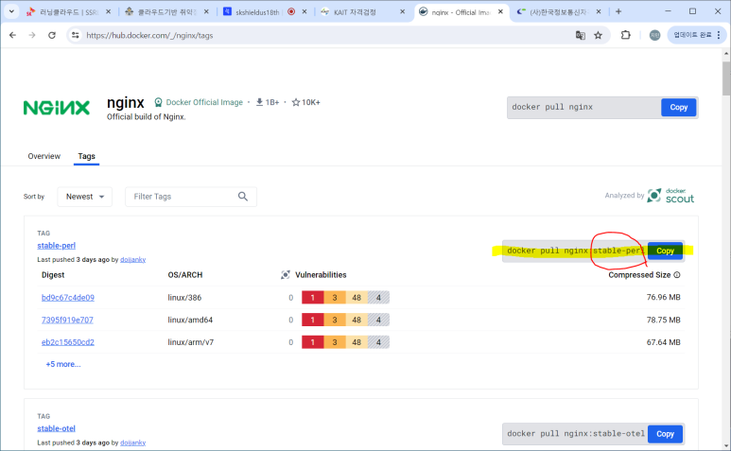Open the Chrome profile avatar
The height and width of the screenshot is (451, 731).
(654, 35)
